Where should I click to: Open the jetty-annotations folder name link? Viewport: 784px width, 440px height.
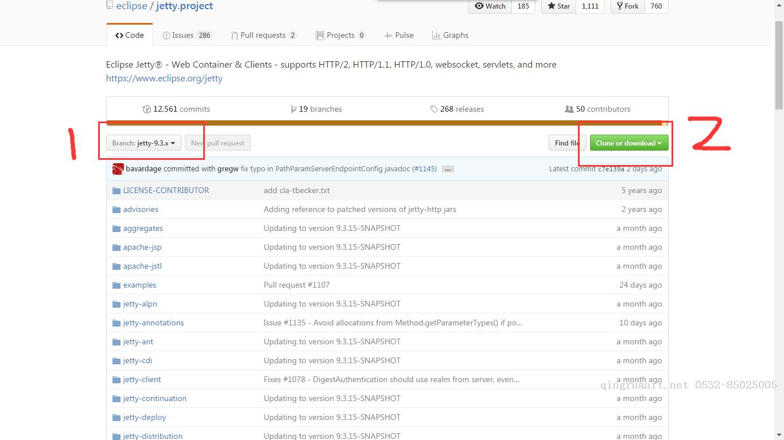(x=153, y=323)
